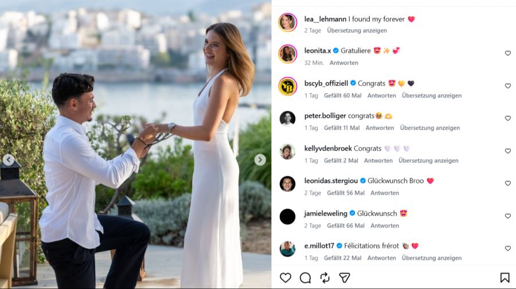This screenshot has height=289, width=516.
Task: Save the post with the bookmark icon
Action: click(x=505, y=278)
